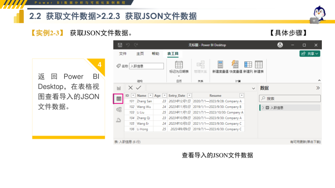Screen dimensions: 335x188
Task: Expand the 入职信息 table tree node
Action: pos(263,108)
